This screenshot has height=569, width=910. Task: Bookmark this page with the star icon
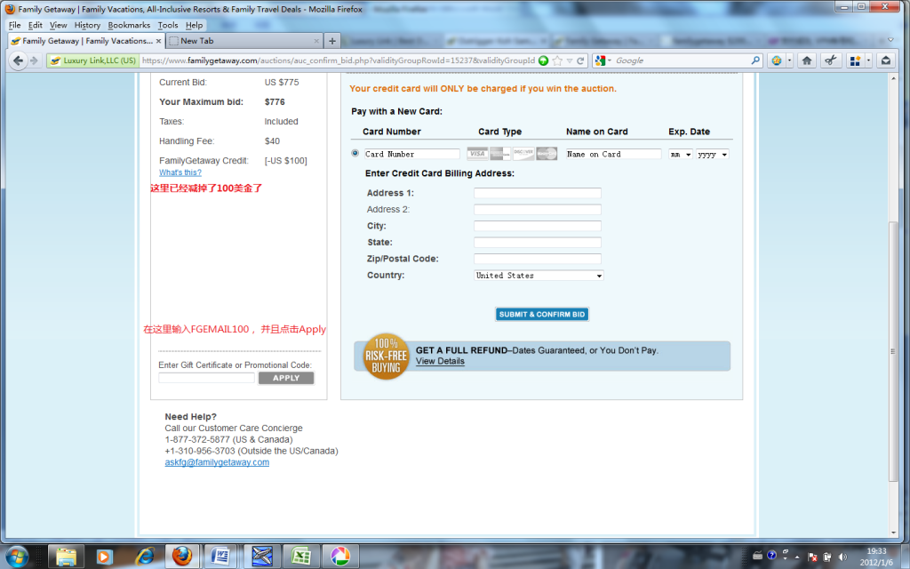[557, 60]
